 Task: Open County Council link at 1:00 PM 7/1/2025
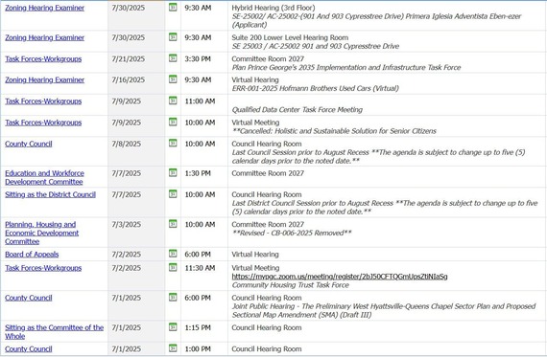(x=29, y=349)
